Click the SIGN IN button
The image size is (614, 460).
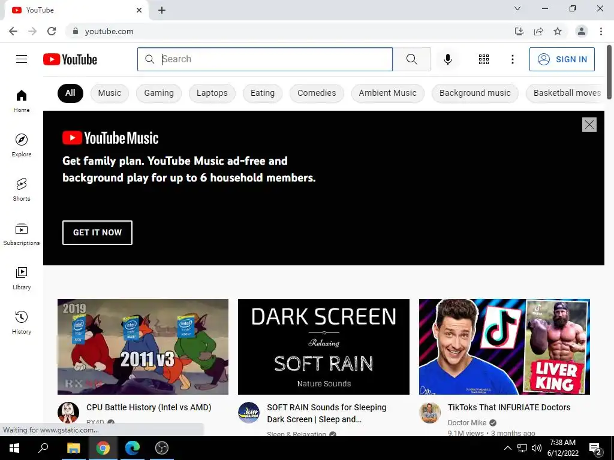[562, 59]
